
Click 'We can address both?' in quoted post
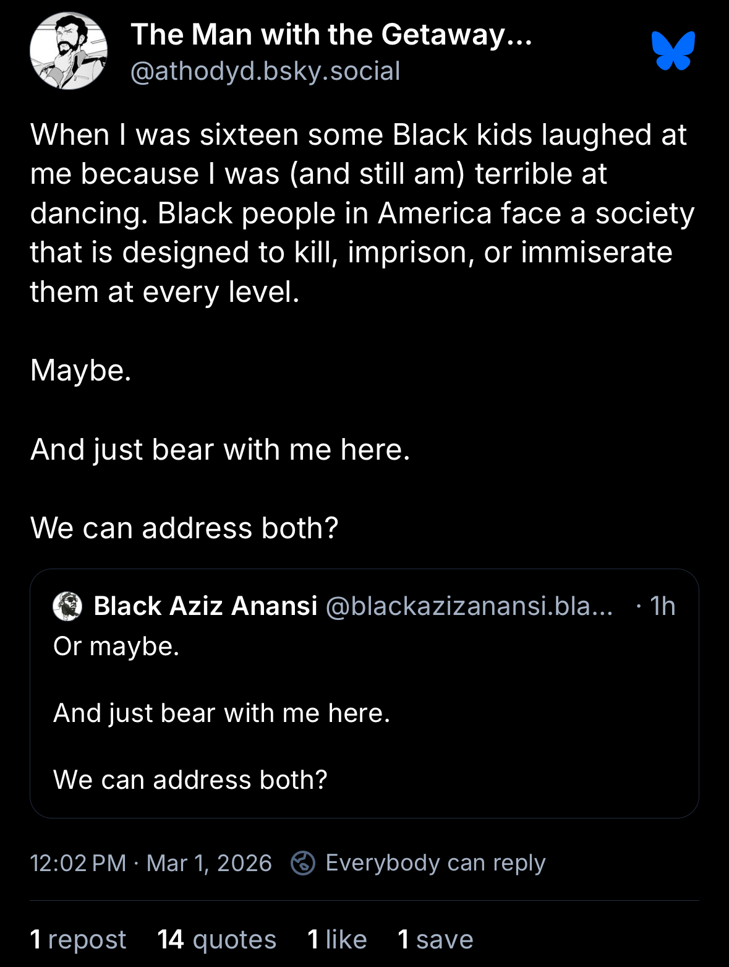click(190, 780)
